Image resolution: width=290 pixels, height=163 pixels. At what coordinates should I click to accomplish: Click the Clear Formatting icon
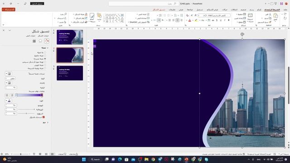187,15
